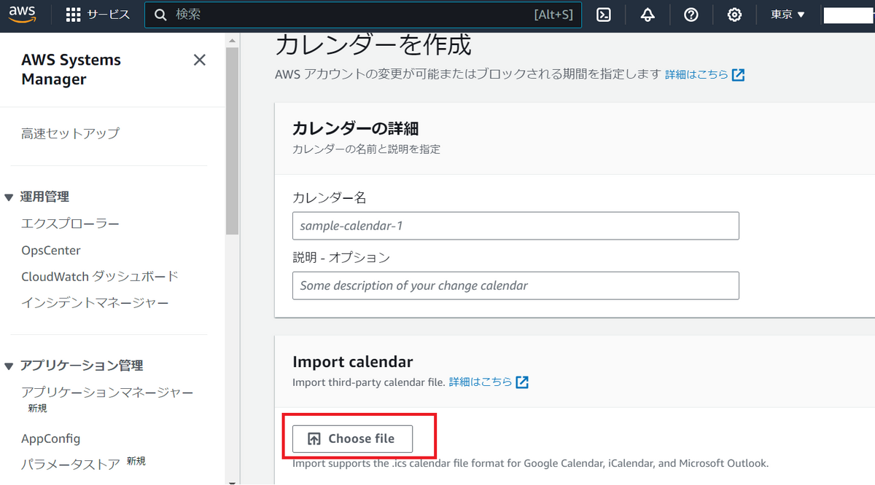This screenshot has width=875, height=485.
Task: Open エクスプローラー in sidebar
Action: pyautogui.click(x=70, y=224)
